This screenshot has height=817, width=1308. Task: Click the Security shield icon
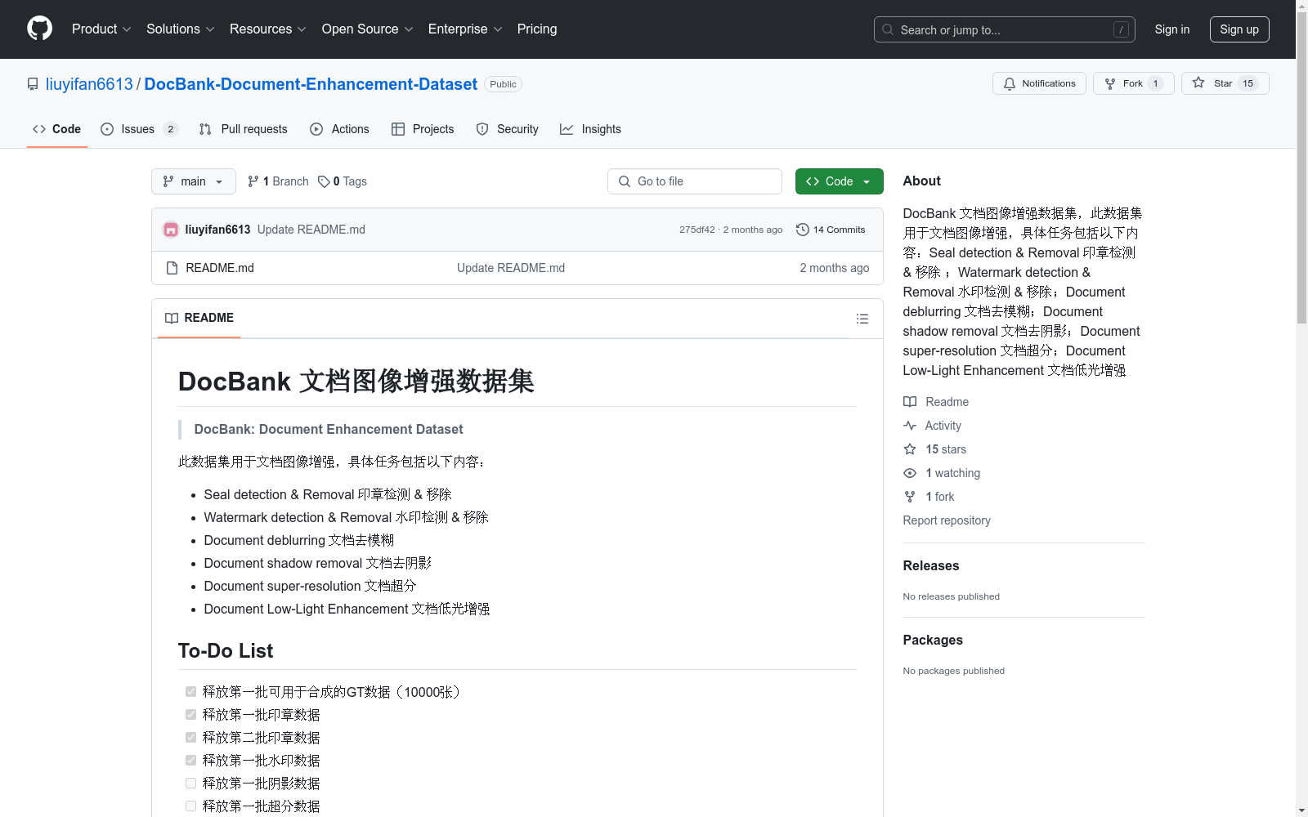click(x=482, y=129)
